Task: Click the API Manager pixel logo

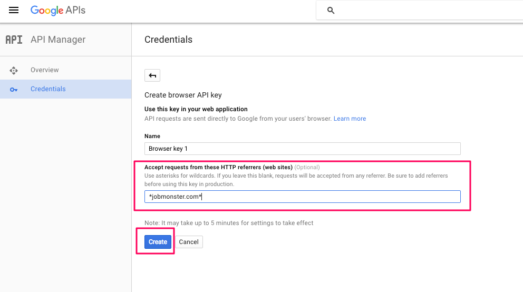Action: tap(14, 40)
